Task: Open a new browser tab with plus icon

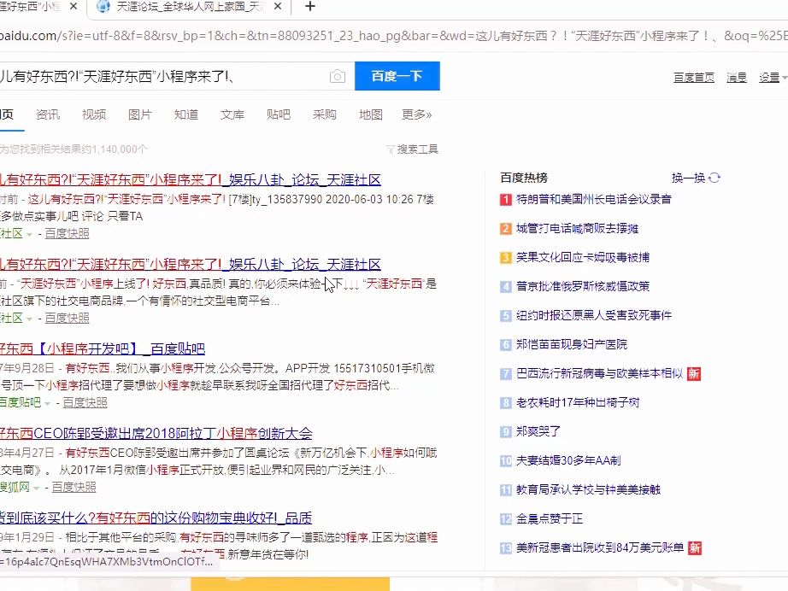Action: (x=309, y=8)
